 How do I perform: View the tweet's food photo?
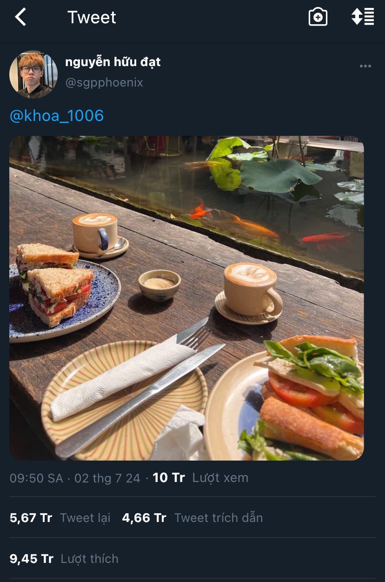(186, 298)
